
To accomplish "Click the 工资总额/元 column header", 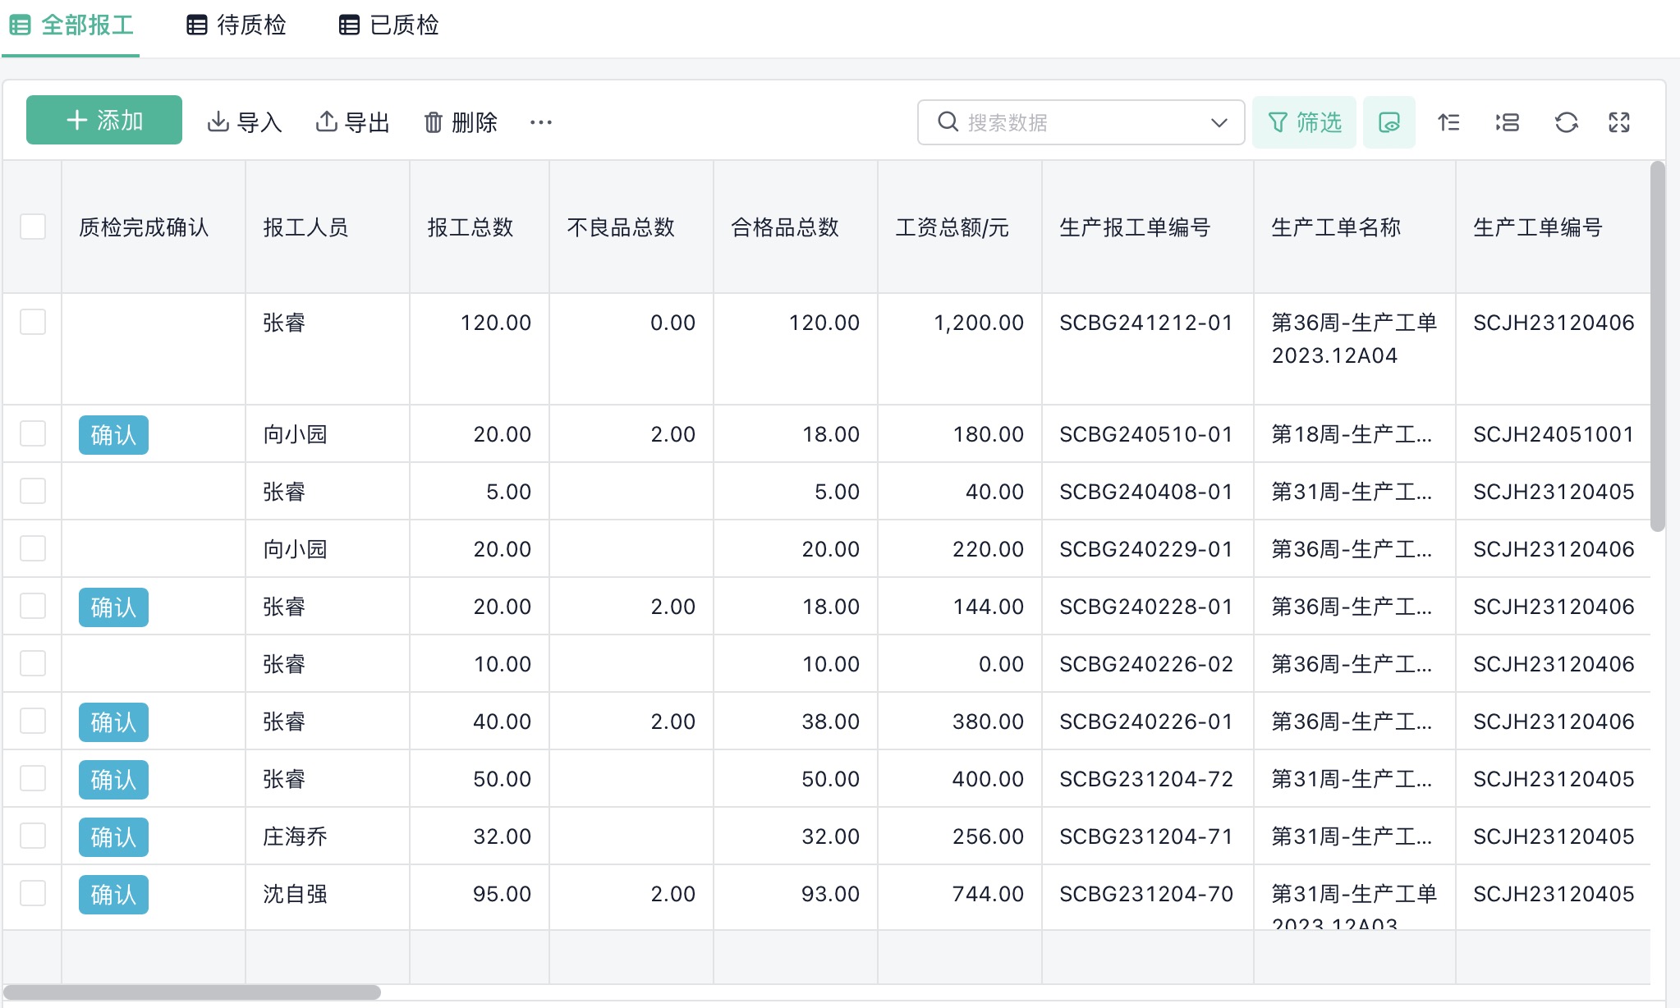I will click(960, 227).
